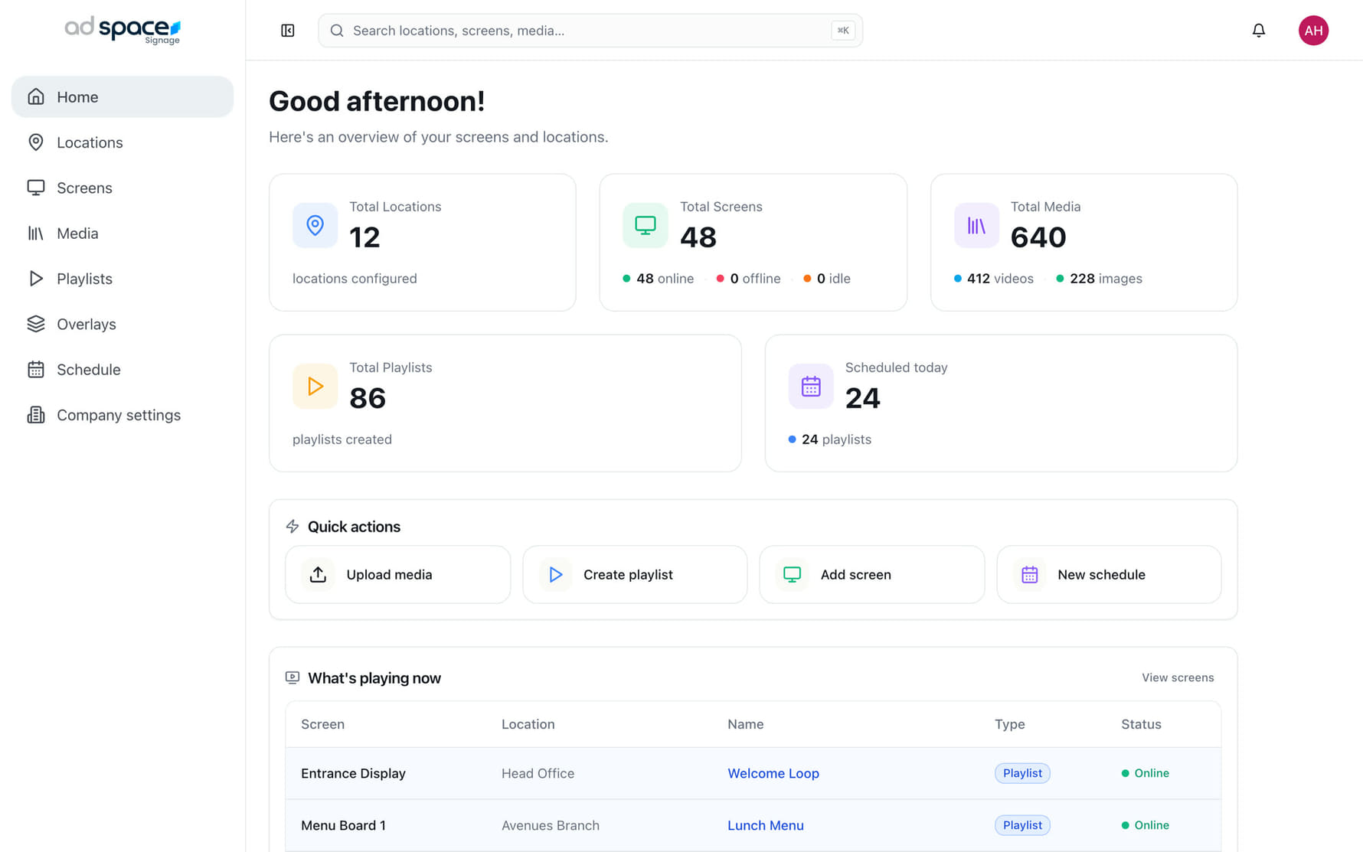The width and height of the screenshot is (1363, 852).
Task: Click the 48 online stat
Action: [x=659, y=279]
